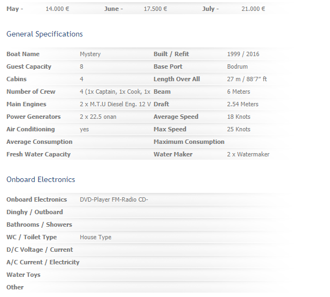
Task: Click the Onboard Electronics section heading
Action: click(41, 179)
